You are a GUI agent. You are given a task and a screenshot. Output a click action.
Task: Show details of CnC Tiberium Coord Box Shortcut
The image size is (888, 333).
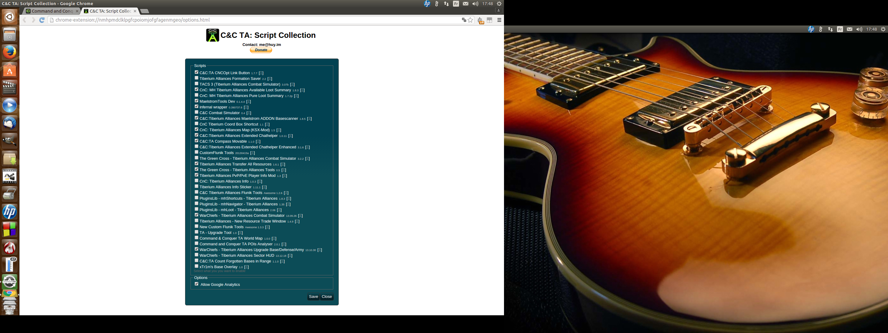(x=267, y=125)
